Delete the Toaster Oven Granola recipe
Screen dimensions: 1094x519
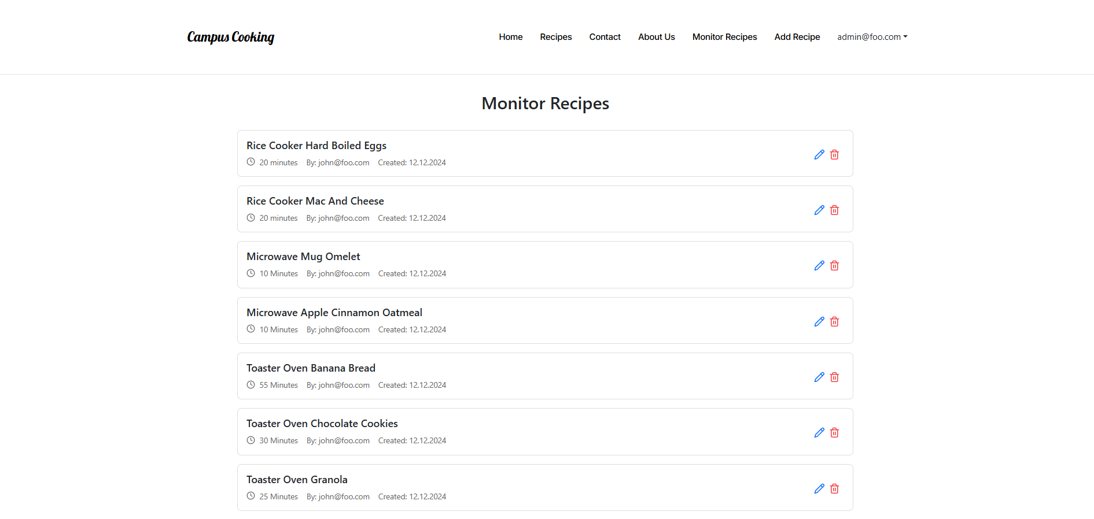[834, 488]
